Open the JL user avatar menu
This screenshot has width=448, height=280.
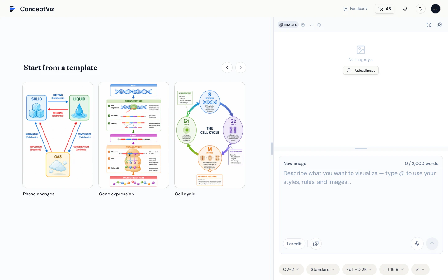click(436, 9)
